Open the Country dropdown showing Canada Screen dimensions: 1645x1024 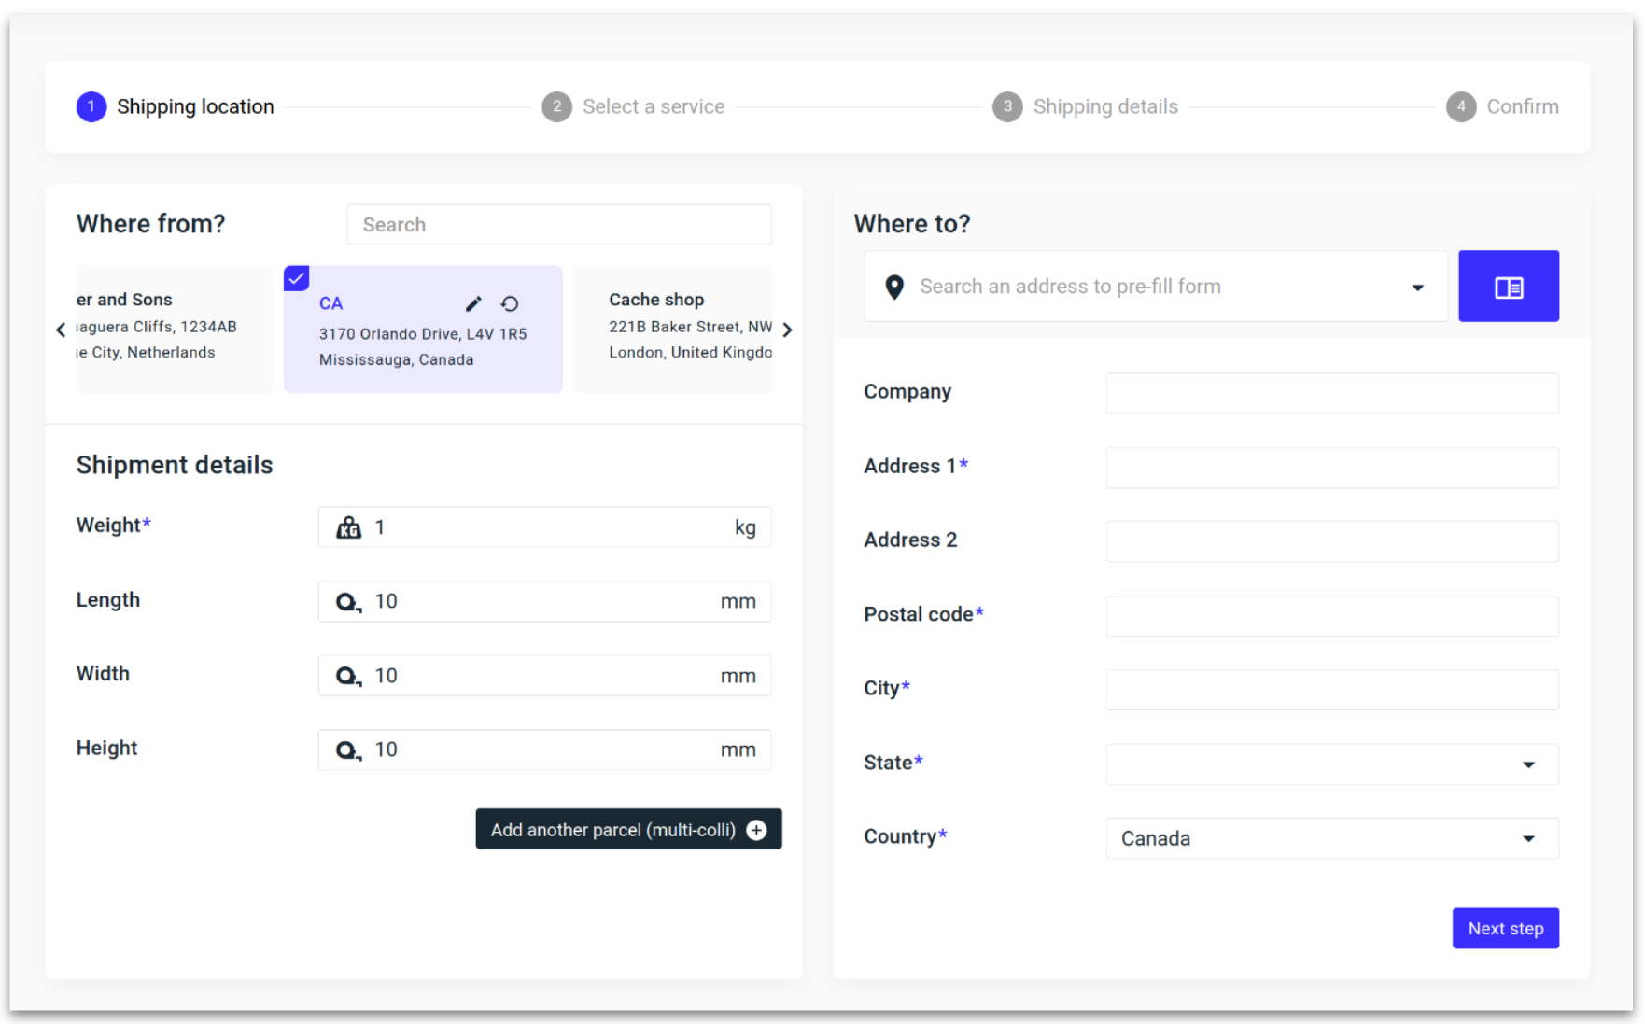[x=1527, y=838]
